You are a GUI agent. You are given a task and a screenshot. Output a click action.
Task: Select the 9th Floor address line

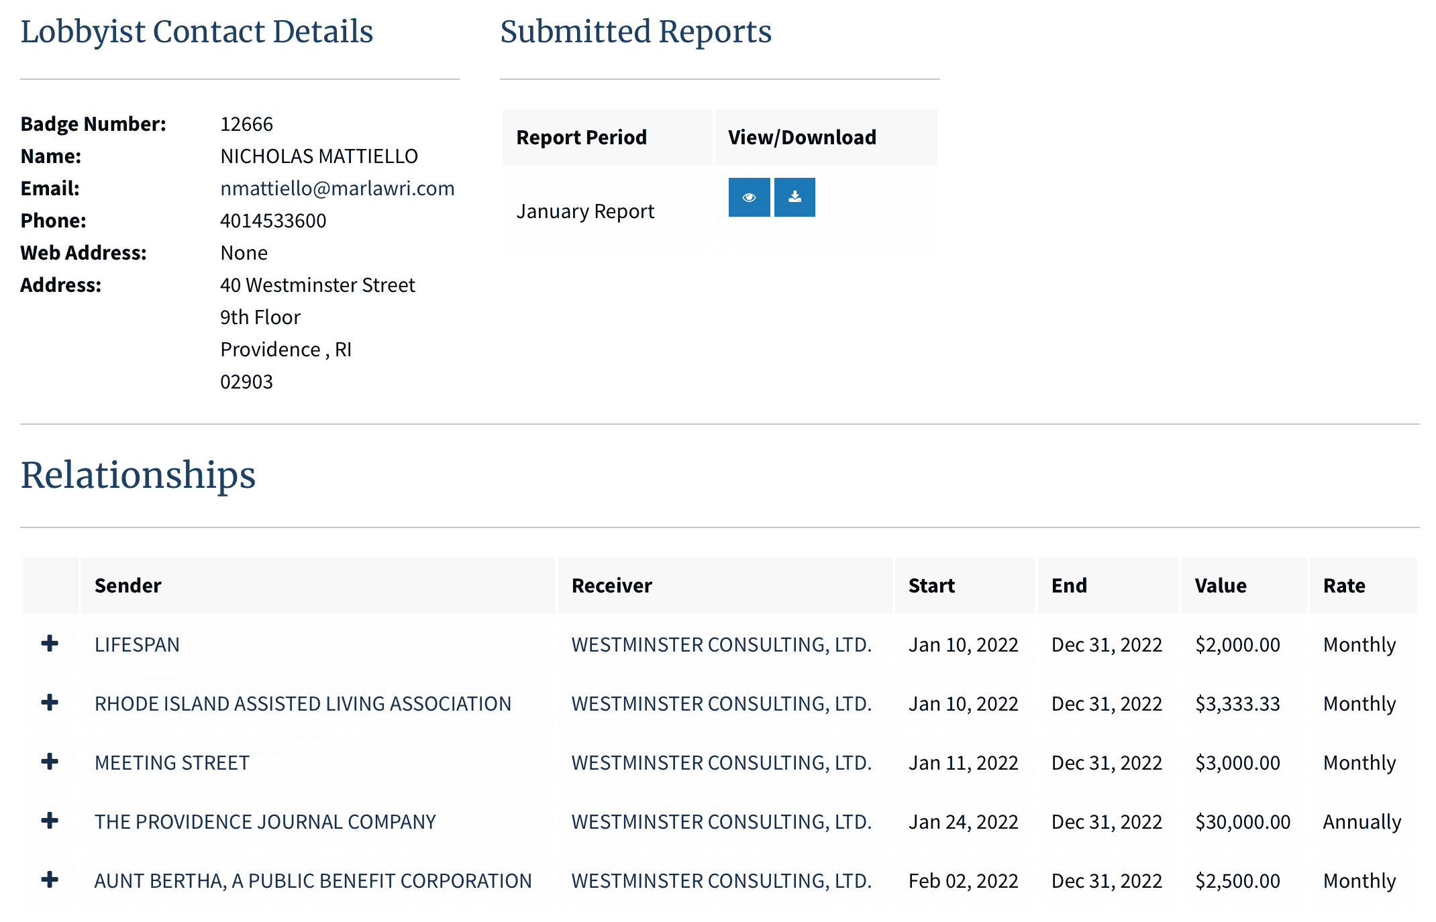click(260, 317)
